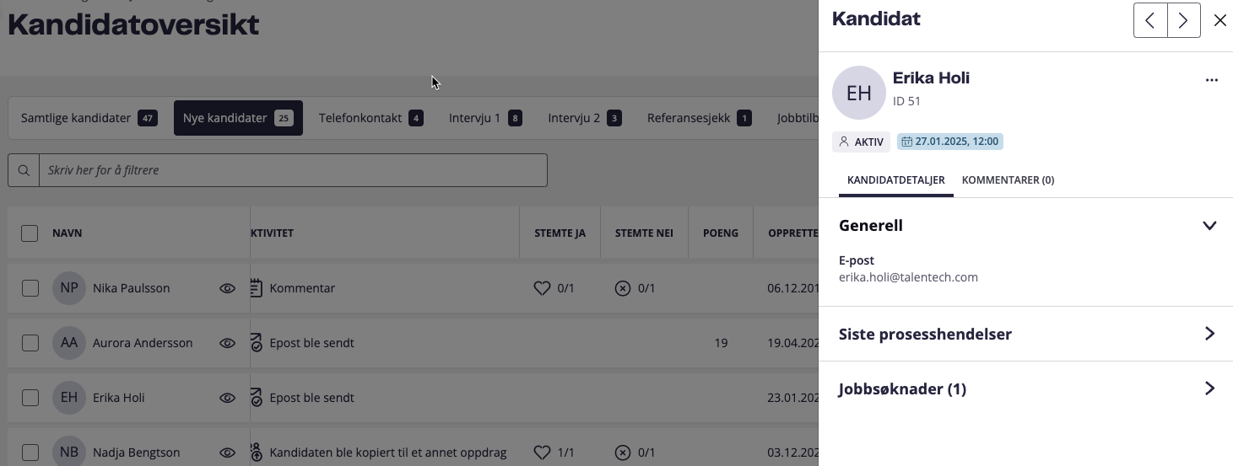Image resolution: width=1233 pixels, height=466 pixels.
Task: Open Erika Holi's three-dot options menu
Action: click(1212, 80)
